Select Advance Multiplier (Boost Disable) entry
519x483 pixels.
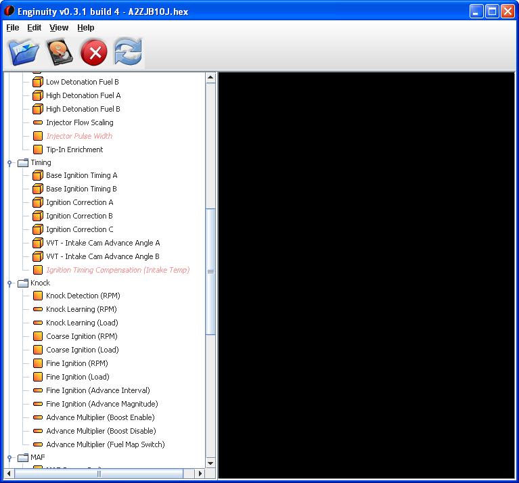[101, 431]
